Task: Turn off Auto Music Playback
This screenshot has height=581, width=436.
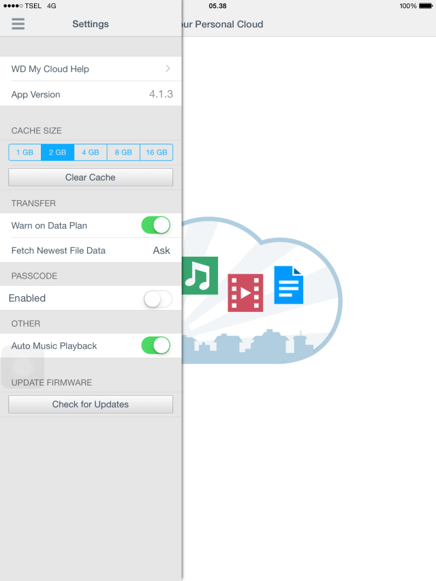Action: point(155,346)
